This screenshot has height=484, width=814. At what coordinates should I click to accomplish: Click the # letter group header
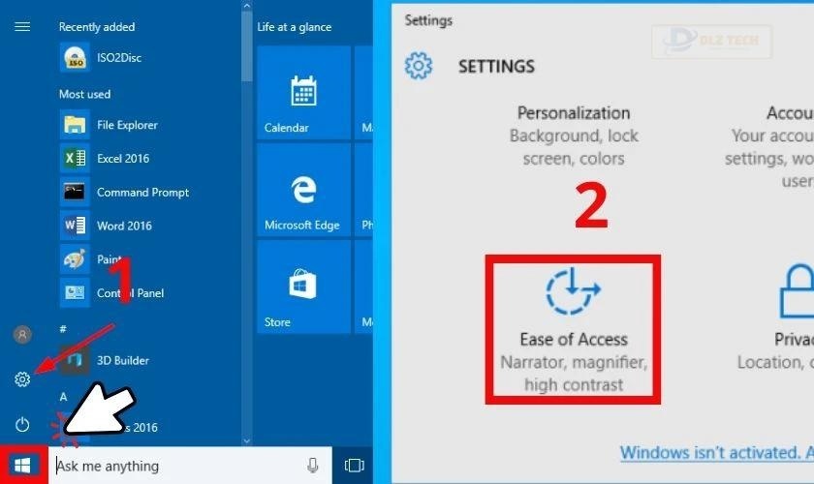[x=63, y=329]
